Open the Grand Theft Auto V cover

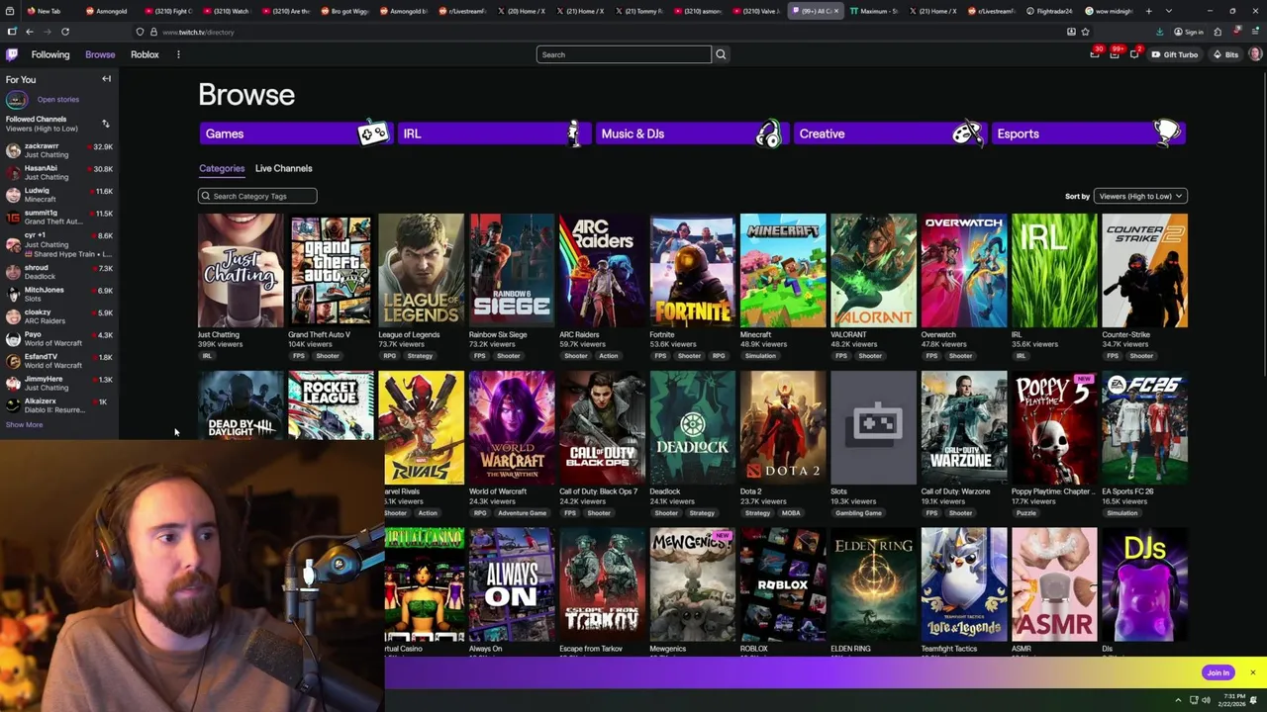tap(331, 270)
